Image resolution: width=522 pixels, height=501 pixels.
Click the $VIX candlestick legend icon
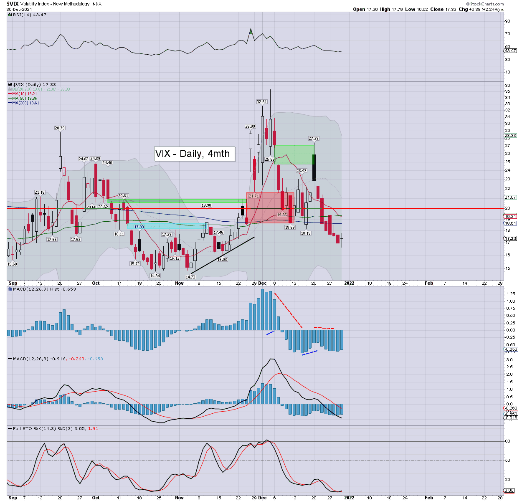click(x=10, y=84)
